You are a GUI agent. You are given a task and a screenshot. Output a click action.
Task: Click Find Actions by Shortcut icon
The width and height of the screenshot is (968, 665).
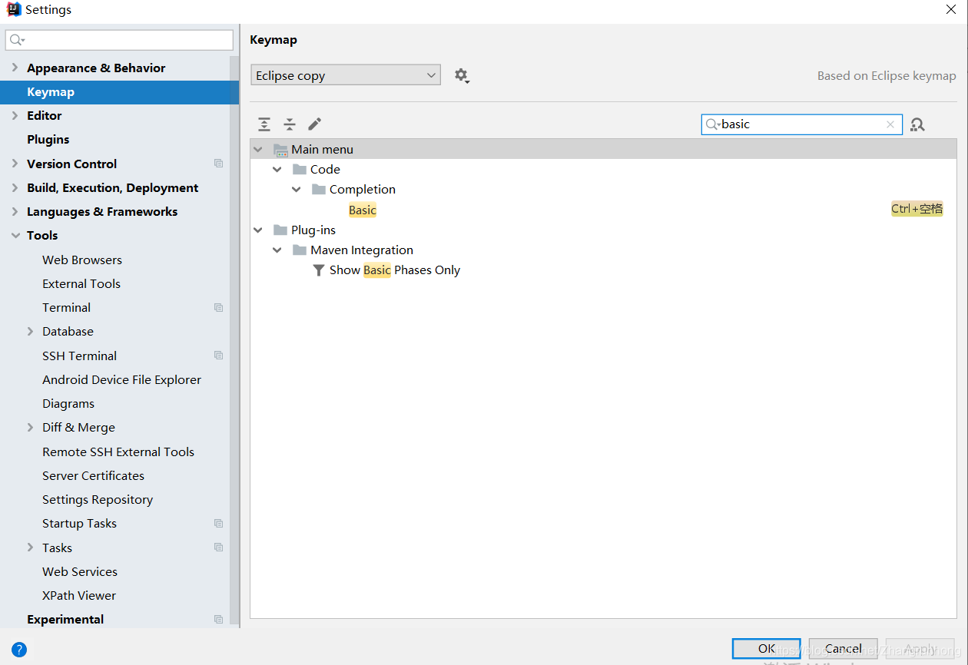[917, 124]
